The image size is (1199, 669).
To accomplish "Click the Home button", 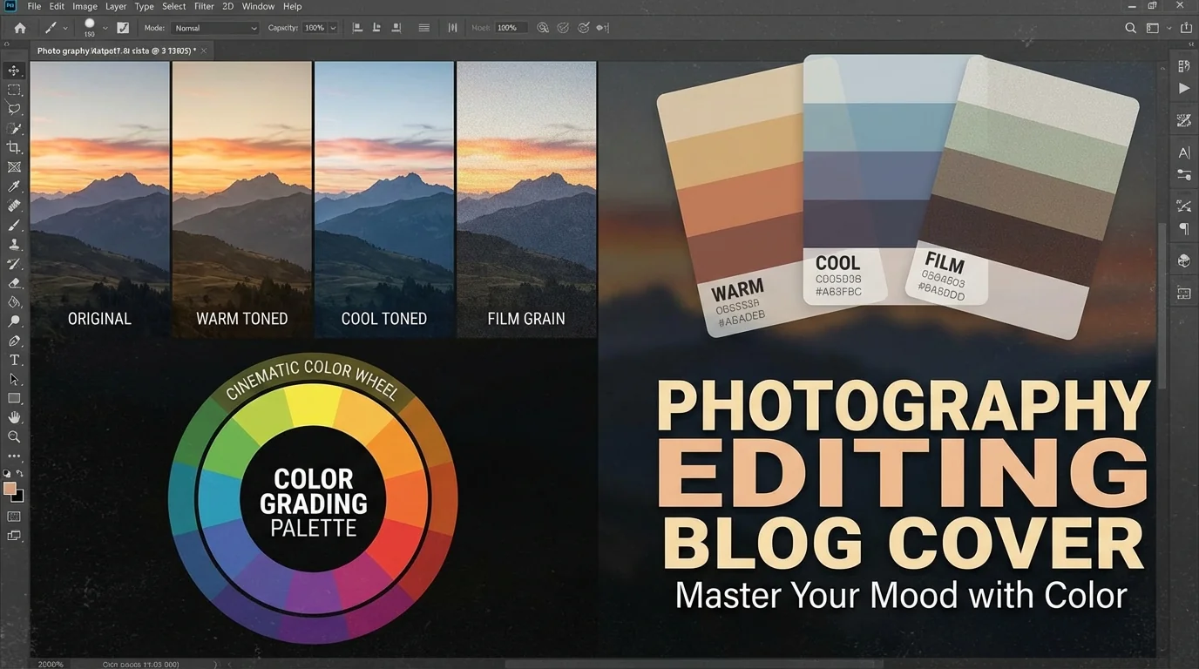I will click(20, 28).
